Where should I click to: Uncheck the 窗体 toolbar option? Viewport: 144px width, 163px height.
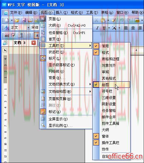111,136
